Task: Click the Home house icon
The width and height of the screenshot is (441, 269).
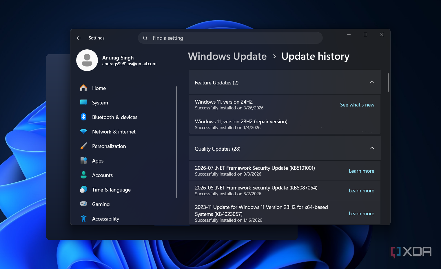Action: [83, 88]
